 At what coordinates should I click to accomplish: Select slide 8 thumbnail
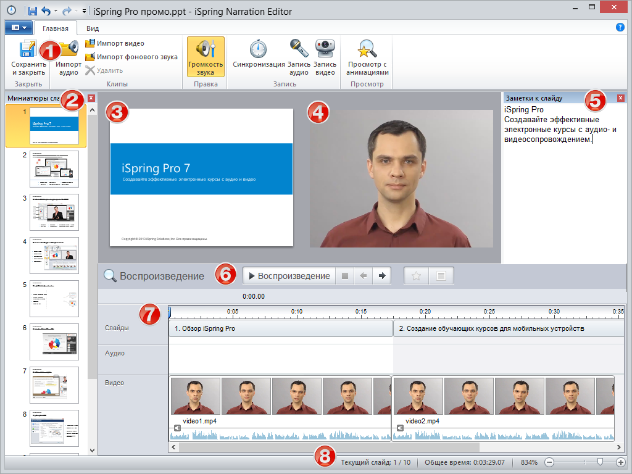[54, 428]
